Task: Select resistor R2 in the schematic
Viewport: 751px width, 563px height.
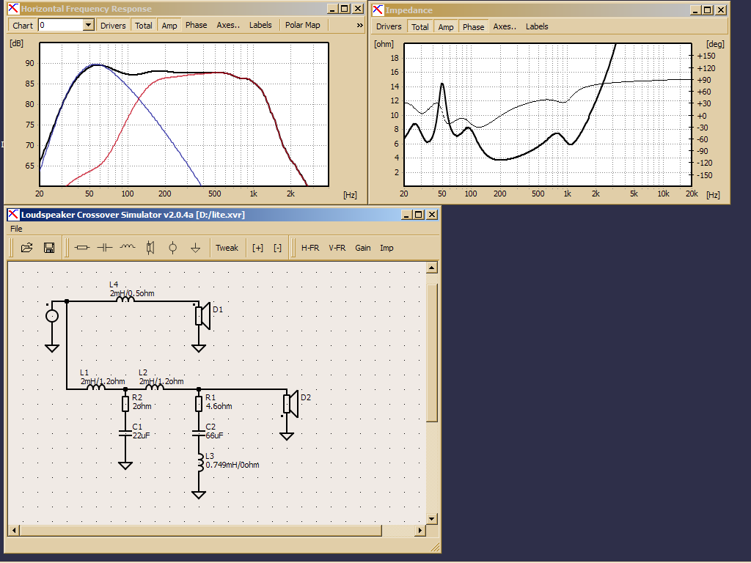Action: pyautogui.click(x=125, y=404)
